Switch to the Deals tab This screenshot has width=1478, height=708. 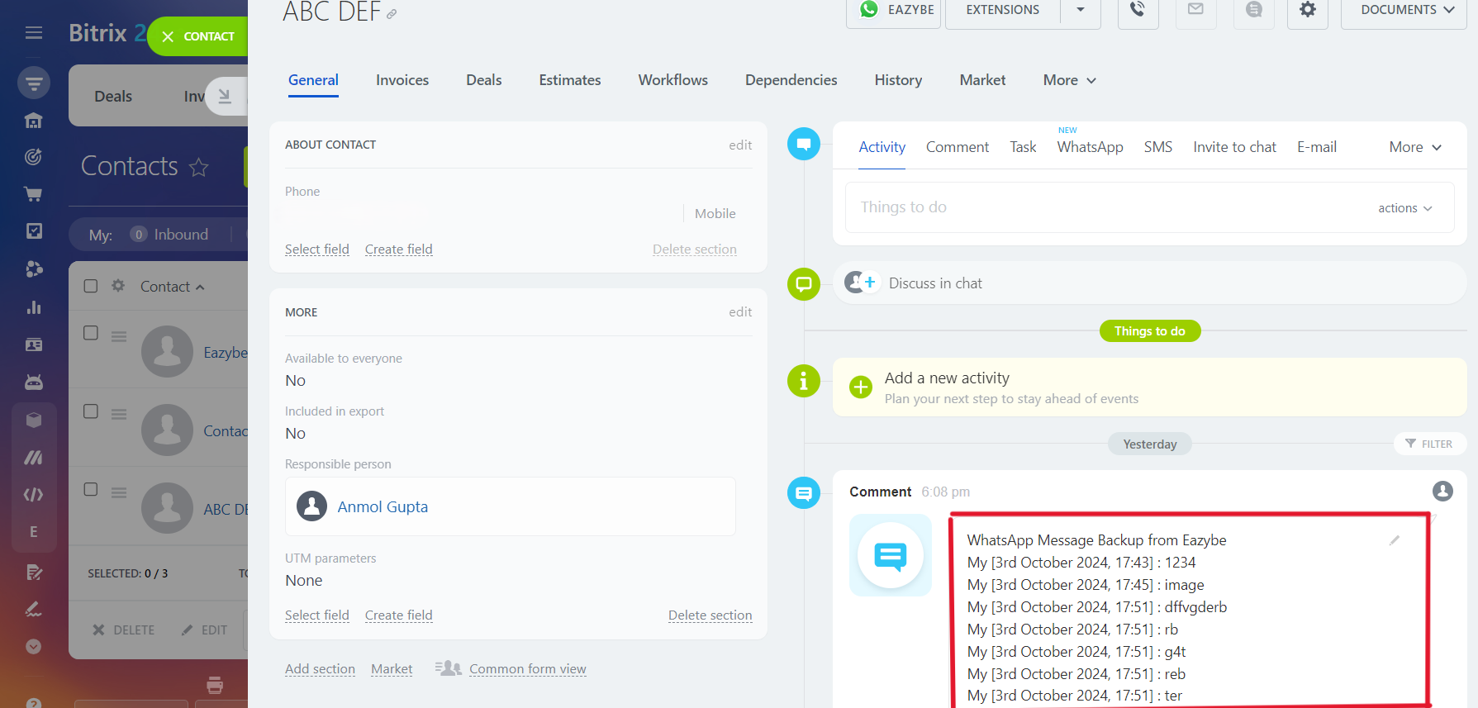pyautogui.click(x=484, y=80)
